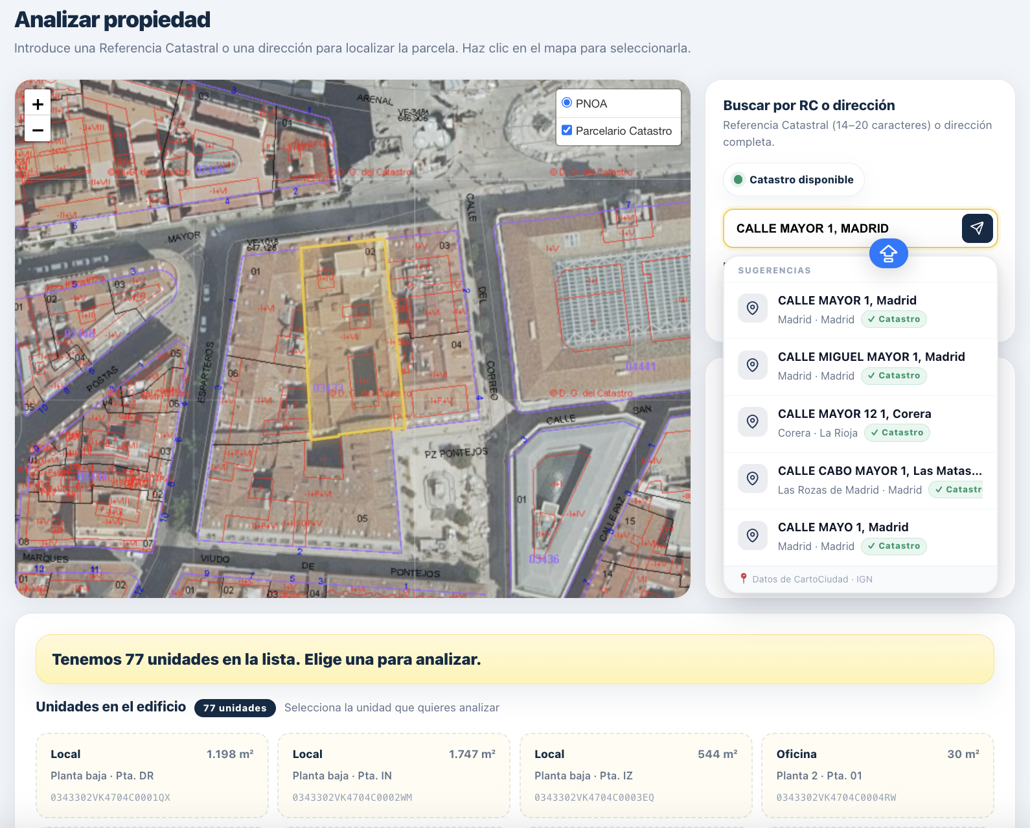Click the blue upload arrow circle icon
Screen dimensions: 1030x828
[888, 253]
